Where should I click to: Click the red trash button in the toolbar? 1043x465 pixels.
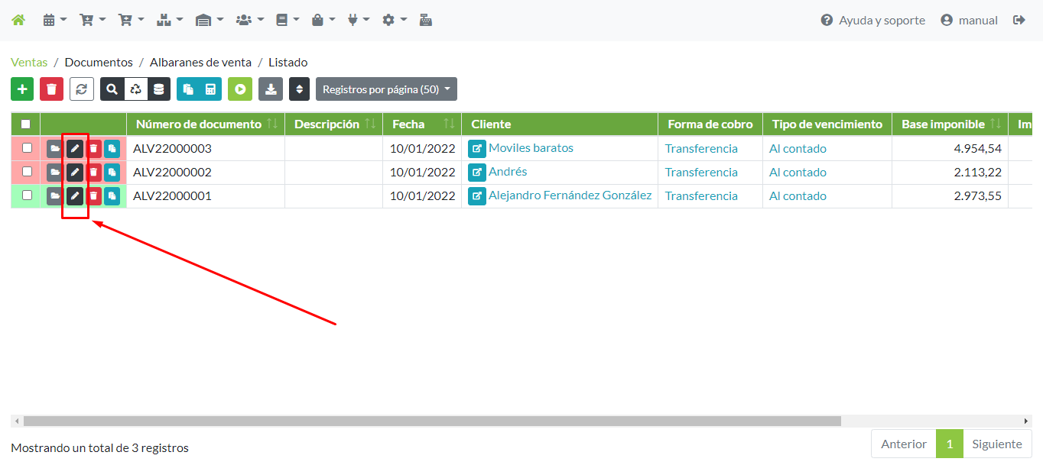pyautogui.click(x=51, y=89)
